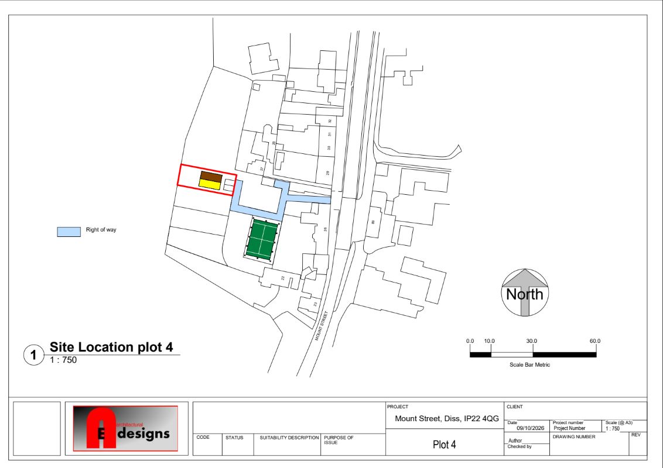Viewport: 663px width, 468px height.
Task: Select the architectural designs company logo
Action: (125, 428)
